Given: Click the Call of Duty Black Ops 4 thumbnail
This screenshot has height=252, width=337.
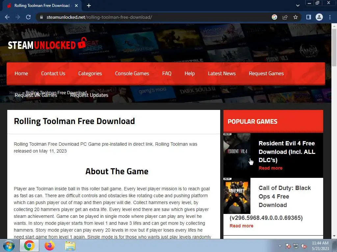Looking at the screenshot, I should (237, 196).
